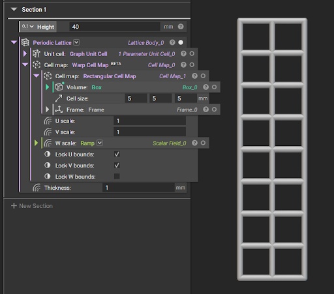This screenshot has height=294, width=334.
Task: Open help for Ramp block
Action: click(194, 143)
